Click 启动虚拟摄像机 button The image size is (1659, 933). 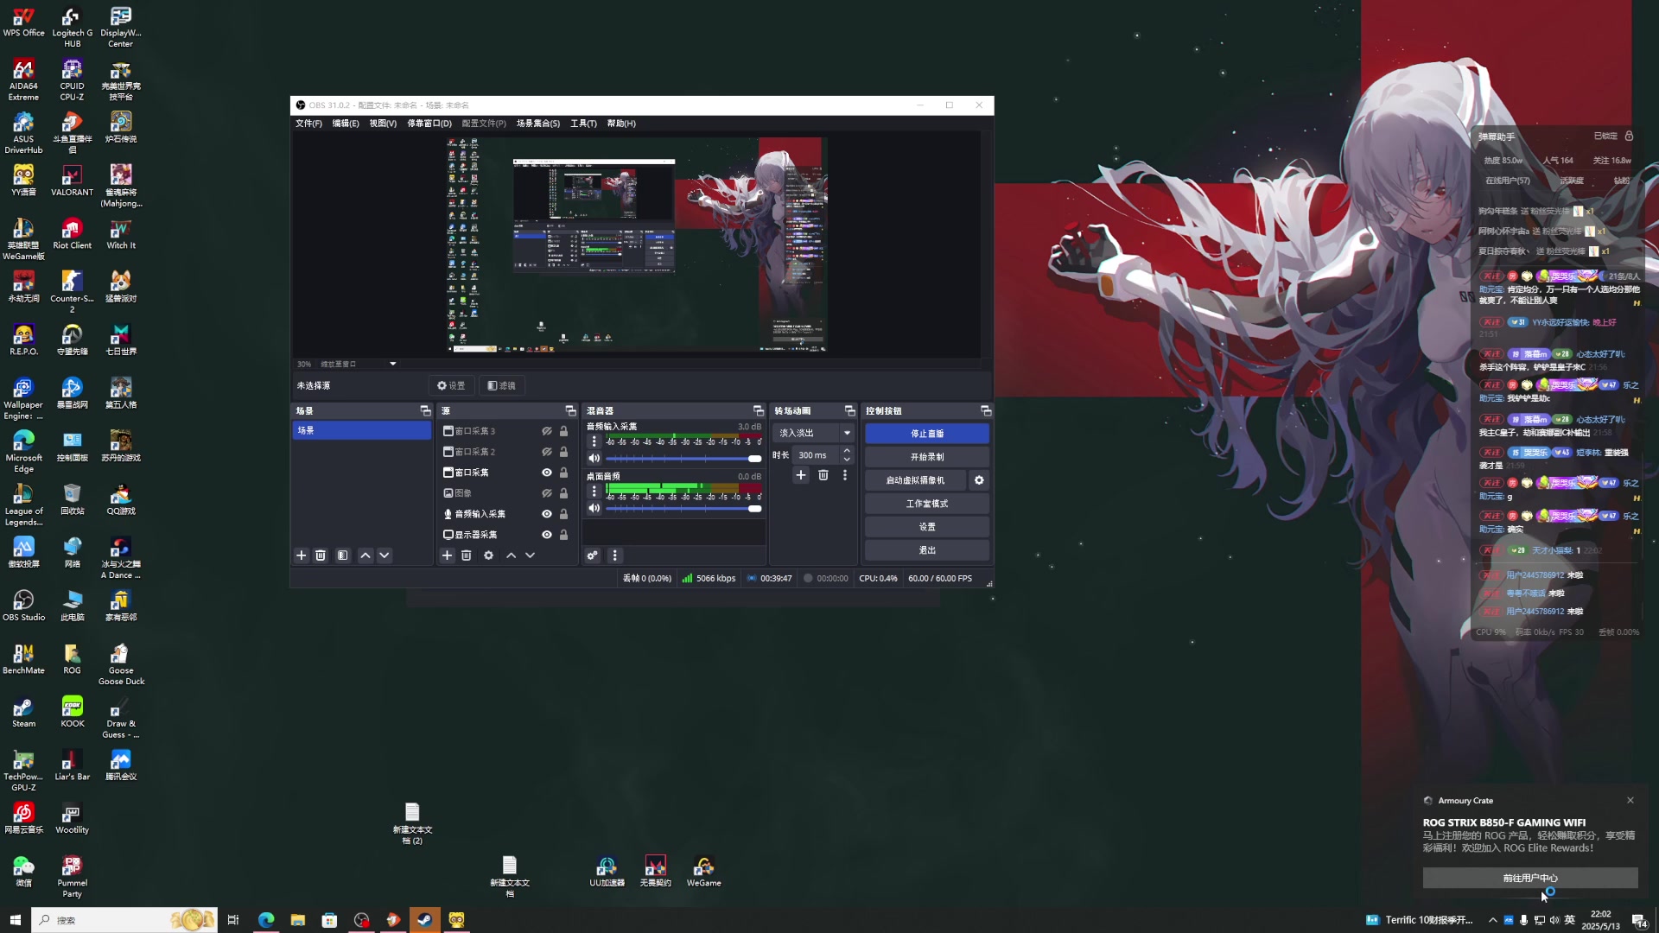tap(916, 480)
